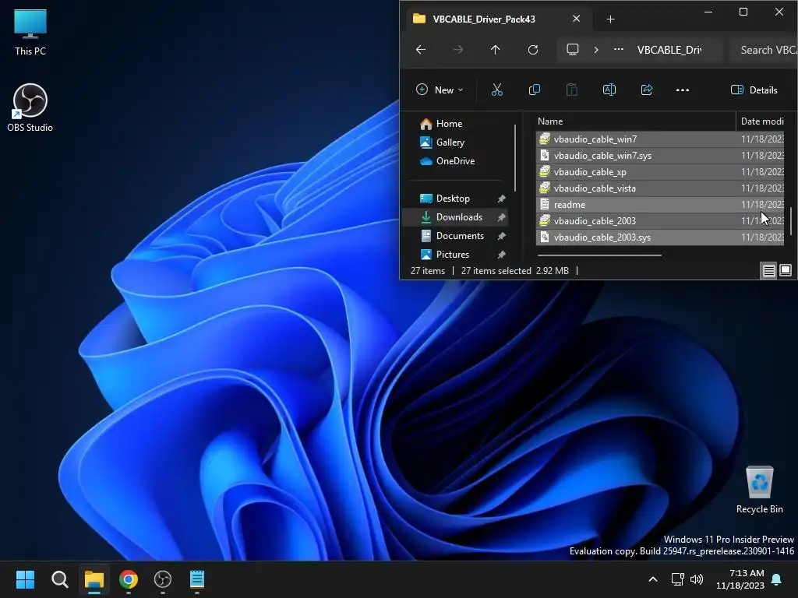Select the vbaudio_cable_2003.sys file
The image size is (798, 598).
point(659,237)
